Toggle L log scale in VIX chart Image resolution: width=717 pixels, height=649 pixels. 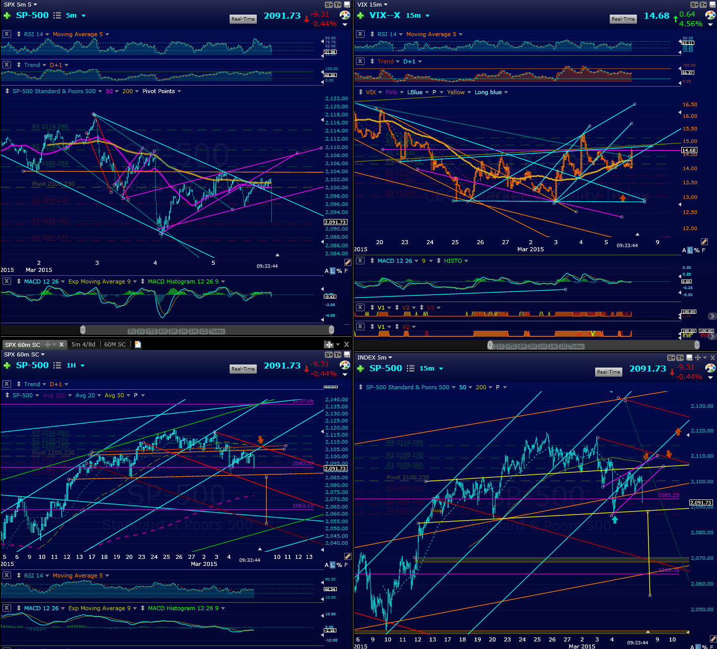coord(690,250)
